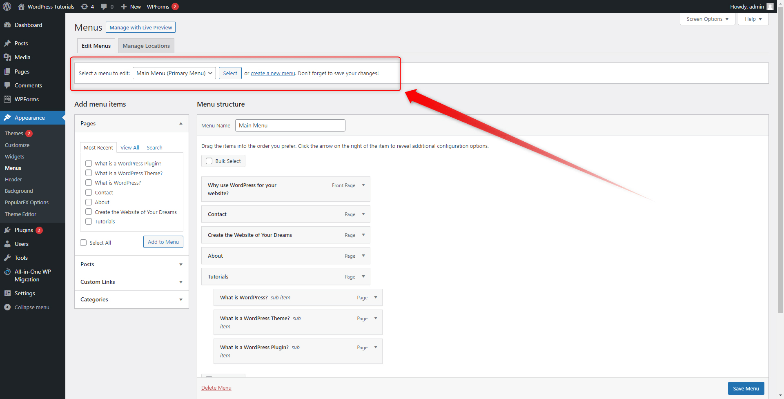Click the Posts pin icon

7,43
